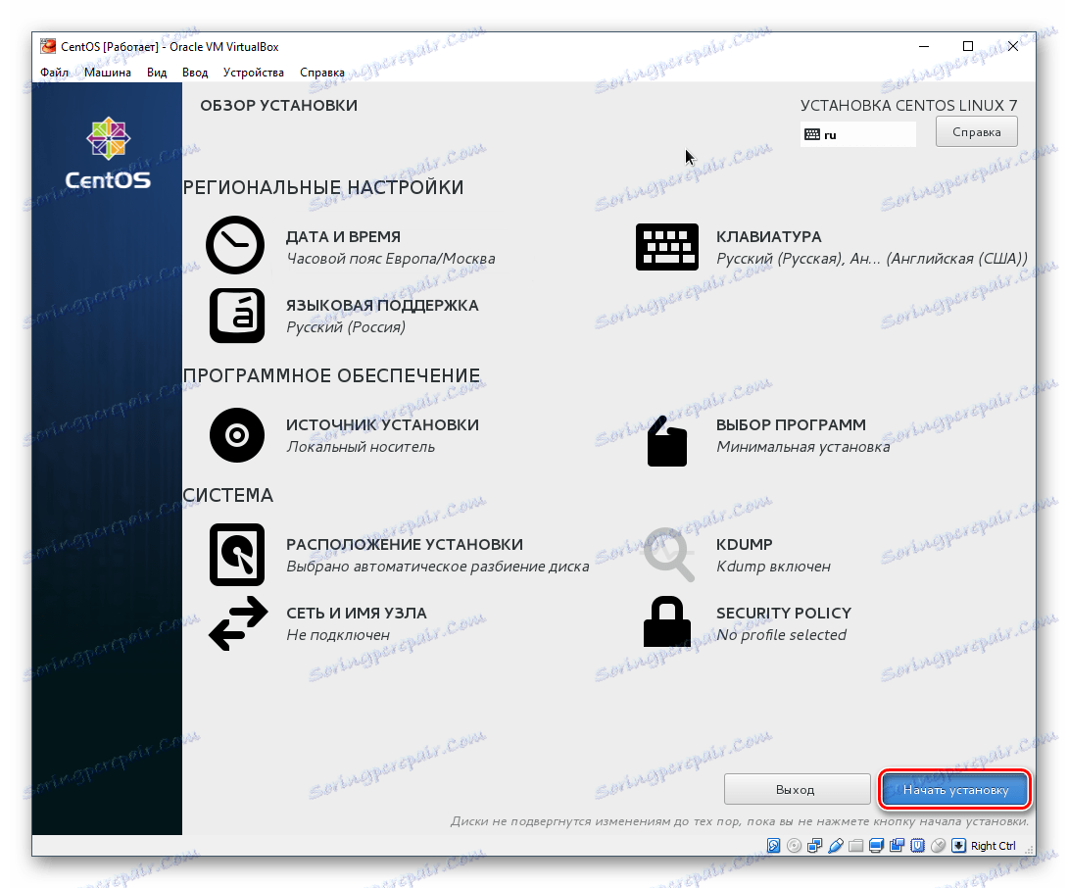
Task: Check VirtualBox hard disk activity indicator
Action: click(773, 845)
